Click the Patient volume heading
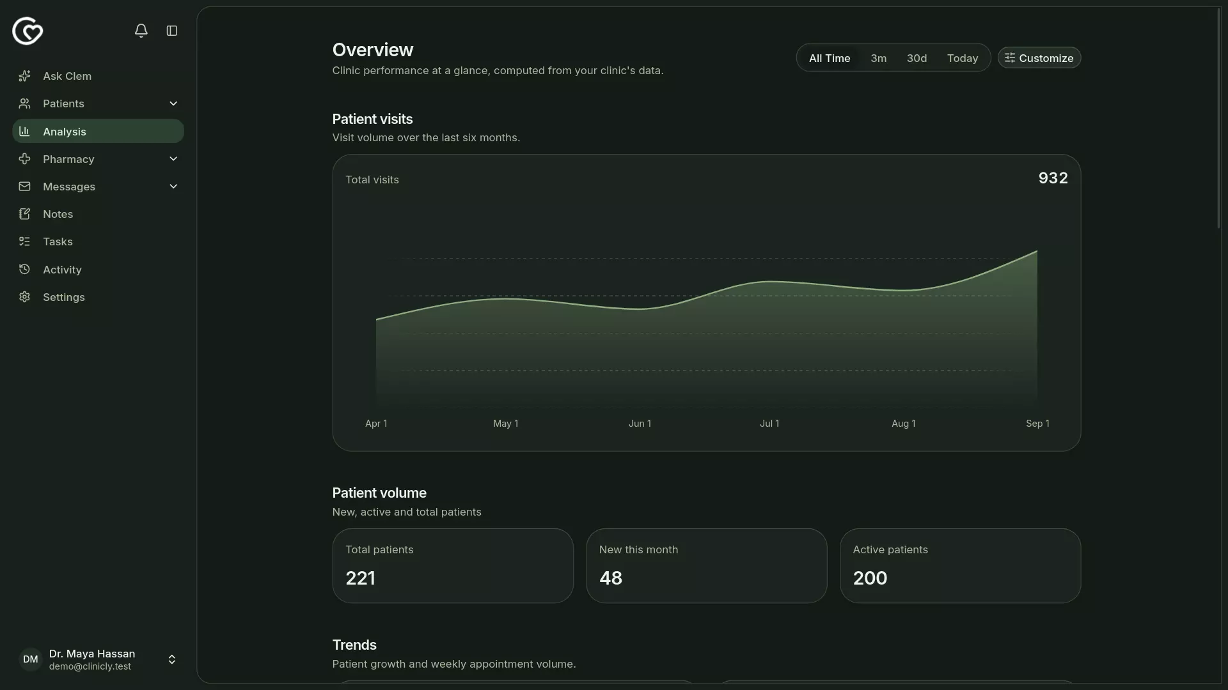This screenshot has height=690, width=1228. click(x=379, y=493)
